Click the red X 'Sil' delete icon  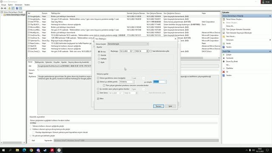point(224,72)
